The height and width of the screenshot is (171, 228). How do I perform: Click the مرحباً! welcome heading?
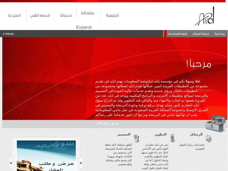[199, 64]
